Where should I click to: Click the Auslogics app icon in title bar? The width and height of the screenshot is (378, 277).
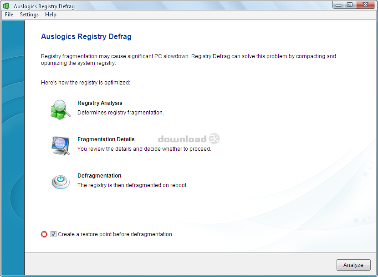[6, 6]
